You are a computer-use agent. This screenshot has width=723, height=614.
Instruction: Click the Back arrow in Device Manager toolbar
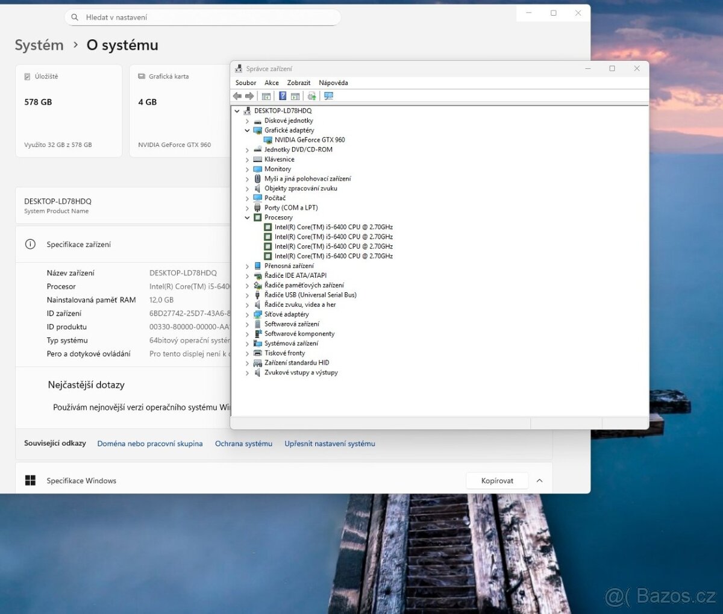tap(237, 96)
